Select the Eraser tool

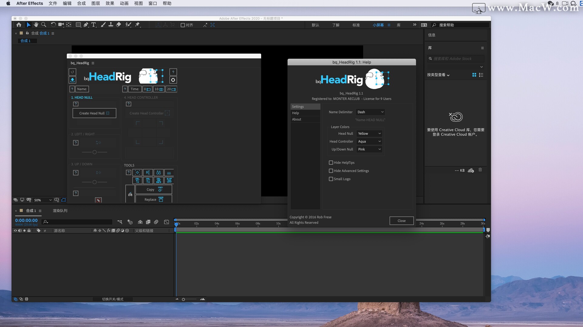click(x=119, y=25)
